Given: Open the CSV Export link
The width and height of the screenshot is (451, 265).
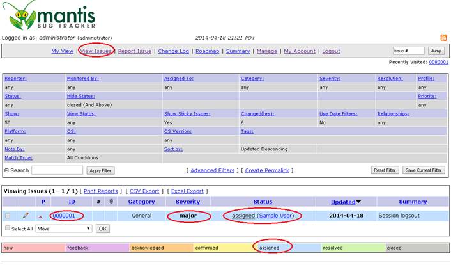Looking at the screenshot, I should [144, 191].
